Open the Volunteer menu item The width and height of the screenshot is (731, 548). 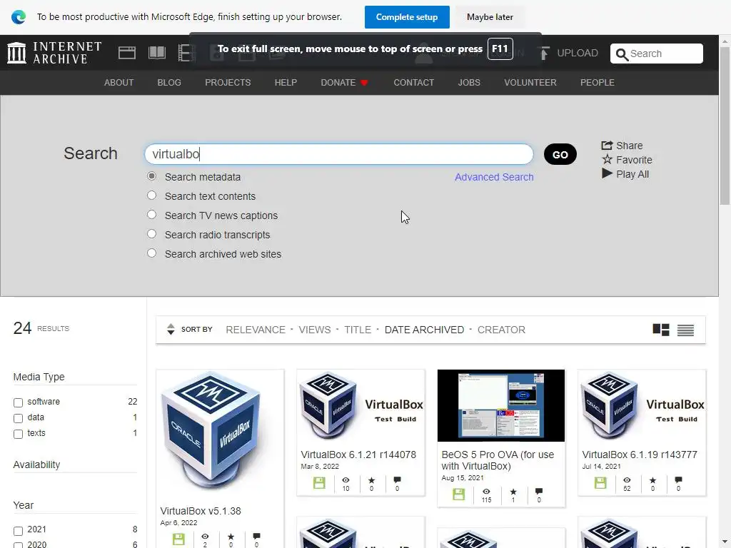point(530,83)
